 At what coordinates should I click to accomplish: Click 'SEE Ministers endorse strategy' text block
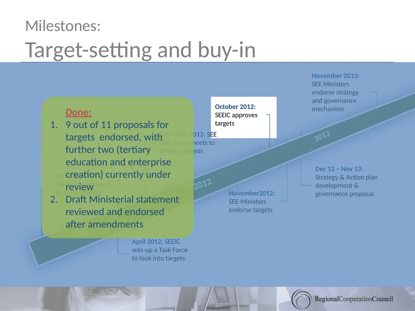335,88
